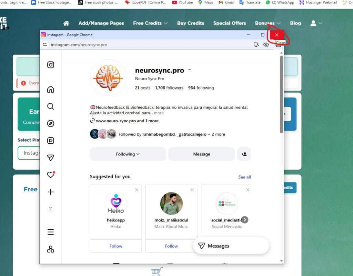Dismiss moiz._malikabdul suggestion card
Viewport: 353px width, 276px height.
pos(192,190)
